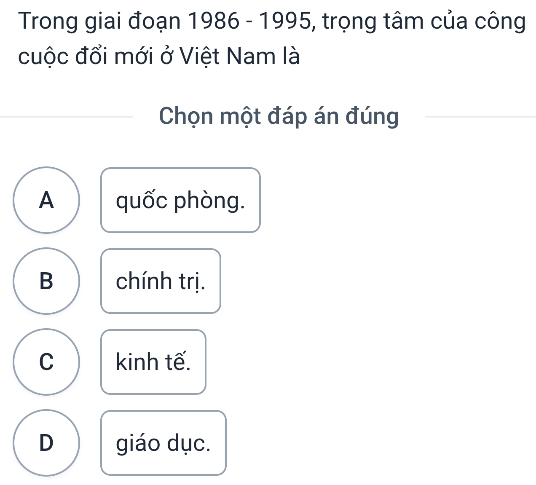
Task: Choose the answer box 'quốc phòng.'
Action: (x=180, y=200)
